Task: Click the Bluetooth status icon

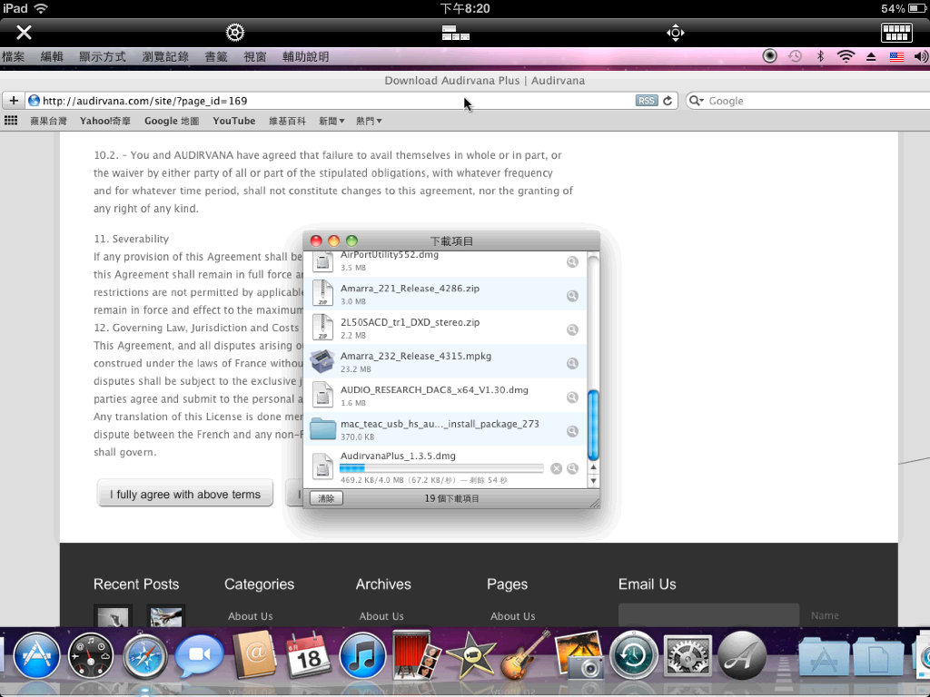Action: (x=821, y=56)
